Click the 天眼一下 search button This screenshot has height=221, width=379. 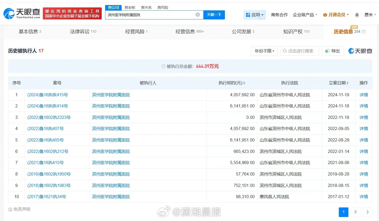coord(214,15)
